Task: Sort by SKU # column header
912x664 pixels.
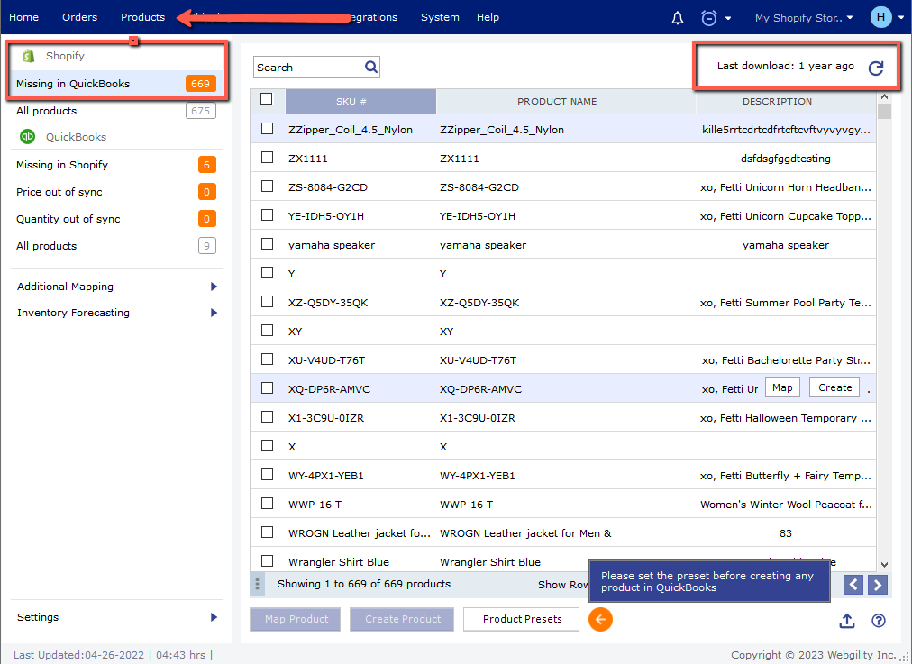Action: (x=360, y=101)
